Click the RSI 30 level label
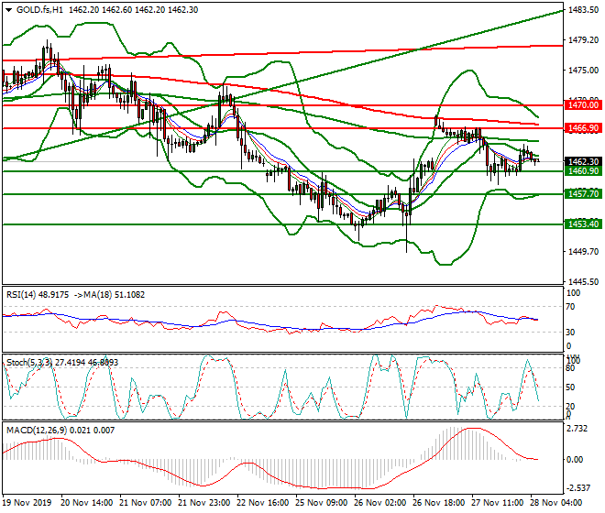This screenshot has width=605, height=513. tap(571, 333)
